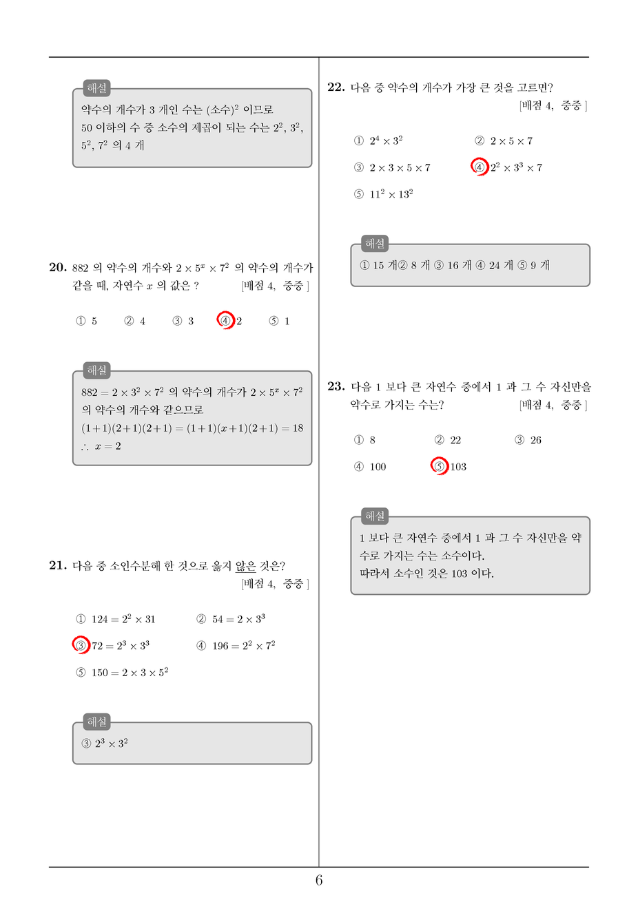Pick option ④ 196 = 2² × 7²
This screenshot has width=638, height=902.
click(236, 645)
